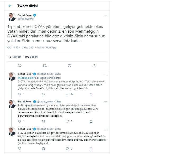Retweet the main OYAK yönetimi tweet
The height and width of the screenshot is (154, 172).
coord(45,66)
